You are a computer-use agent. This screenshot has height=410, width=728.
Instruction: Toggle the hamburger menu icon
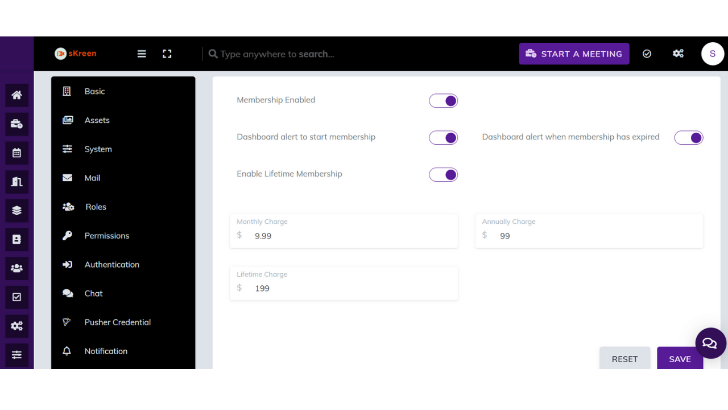coord(142,54)
